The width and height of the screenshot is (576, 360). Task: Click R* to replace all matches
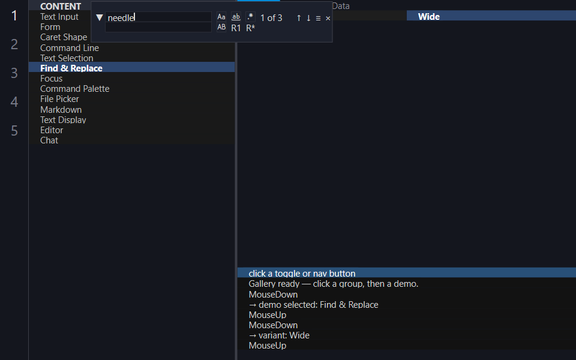[251, 28]
